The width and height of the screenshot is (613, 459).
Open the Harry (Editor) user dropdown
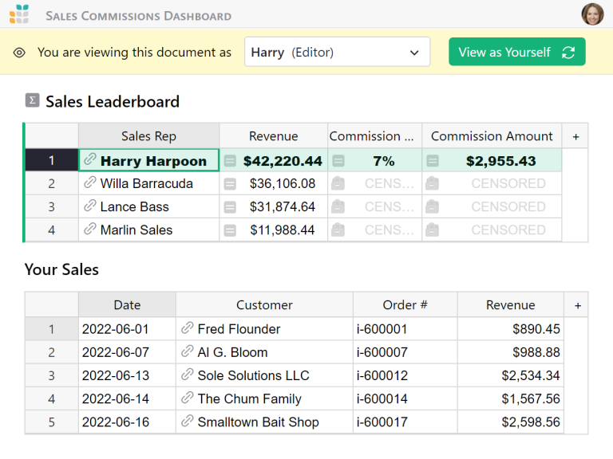click(337, 53)
